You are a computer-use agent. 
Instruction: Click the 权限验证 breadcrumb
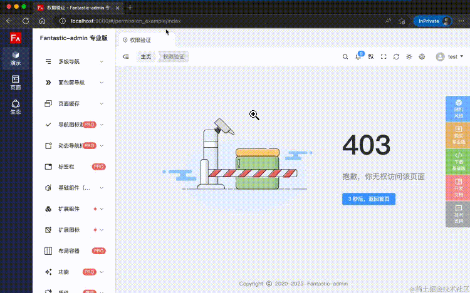174,56
